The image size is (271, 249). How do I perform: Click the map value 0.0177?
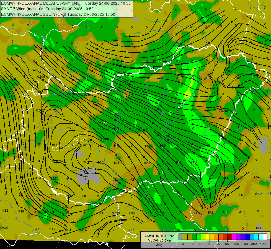click(x=257, y=194)
